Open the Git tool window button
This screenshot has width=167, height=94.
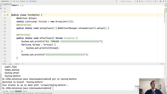point(12,91)
